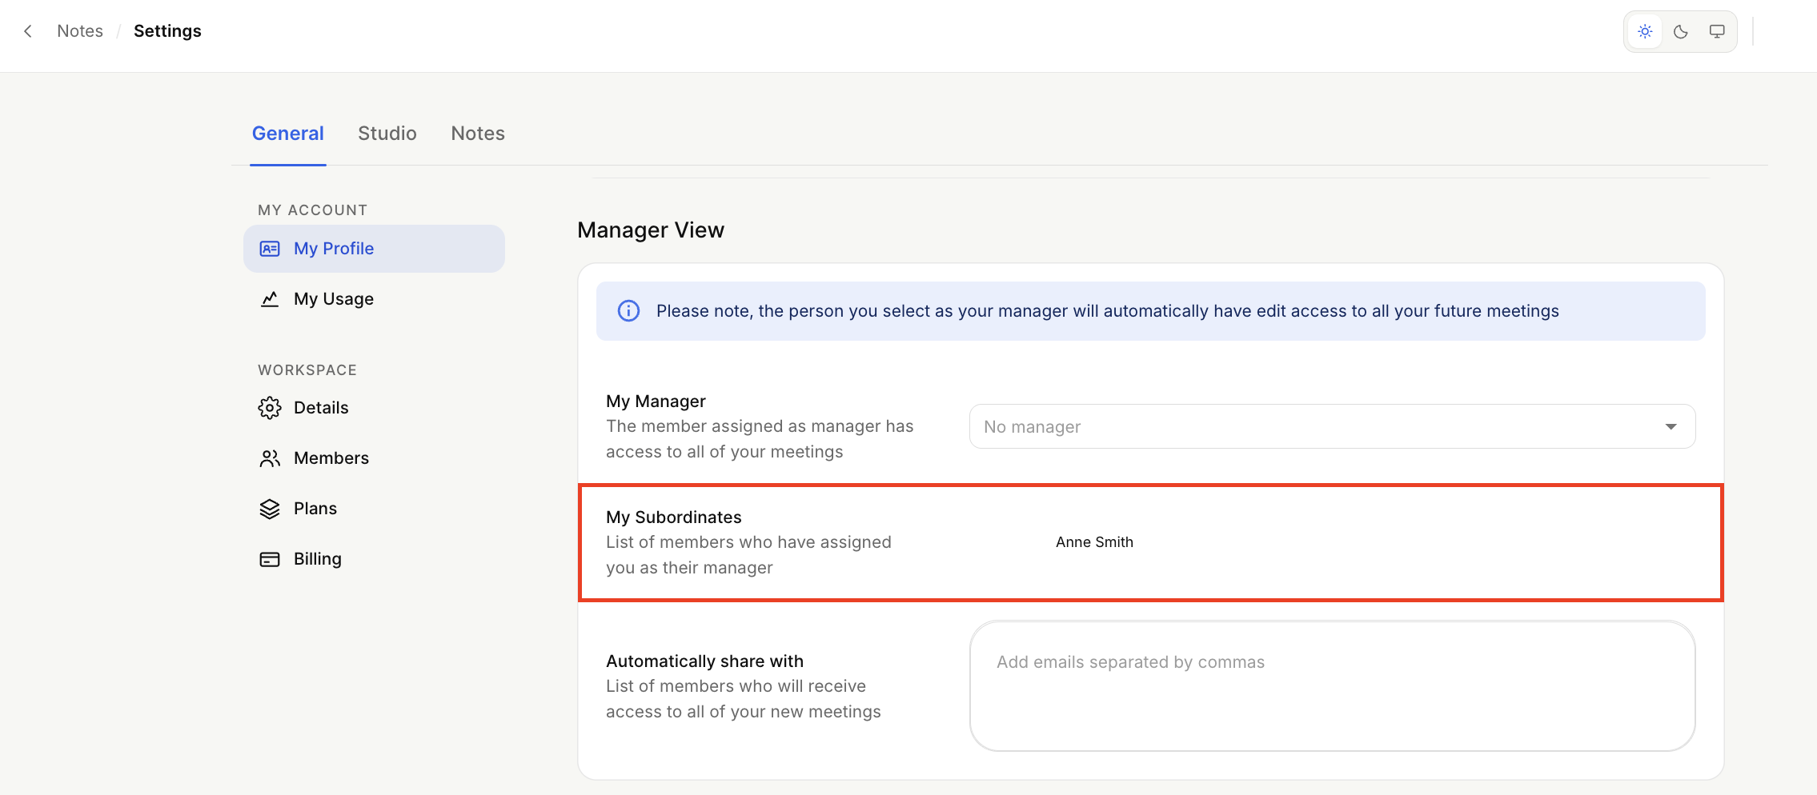Click the Details gear icon
1817x795 pixels.
coord(270,408)
